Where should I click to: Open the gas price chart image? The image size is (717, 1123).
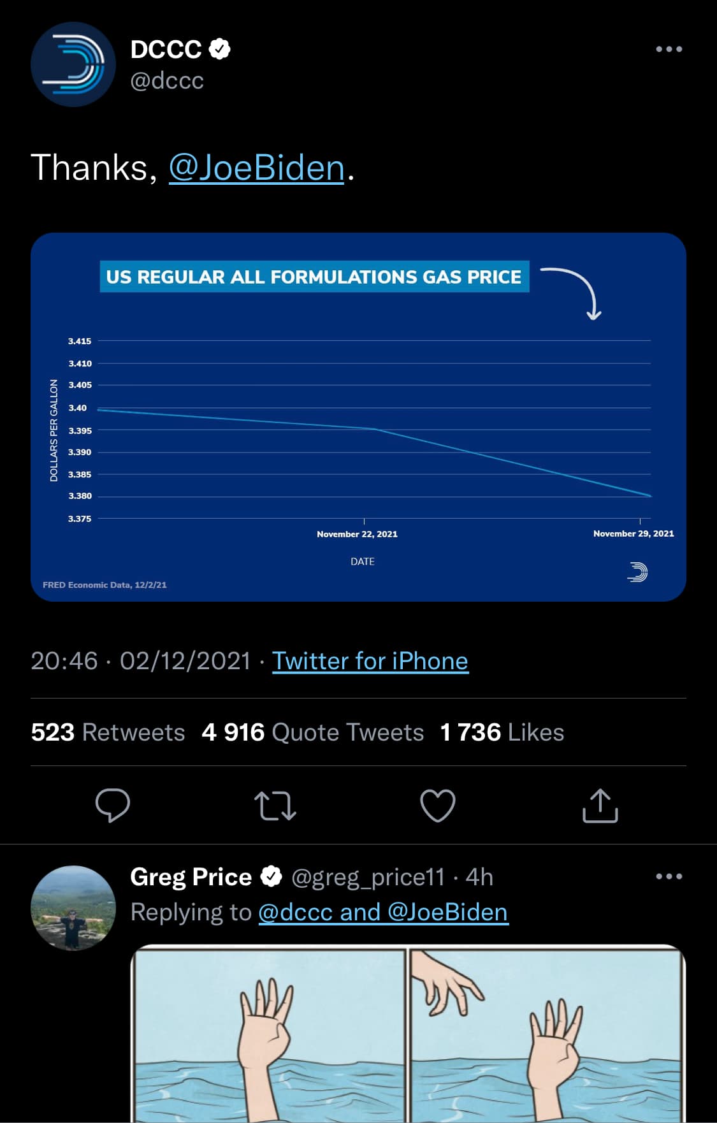(358, 417)
